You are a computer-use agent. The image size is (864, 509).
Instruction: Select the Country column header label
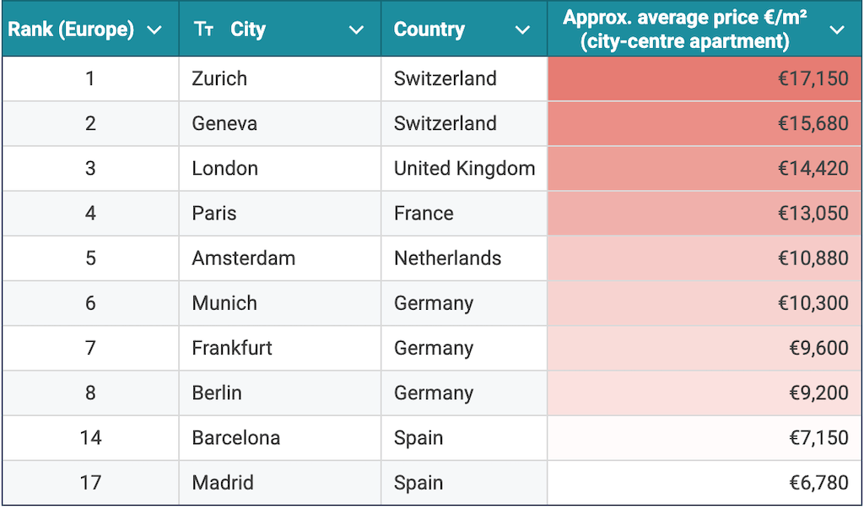click(x=429, y=30)
